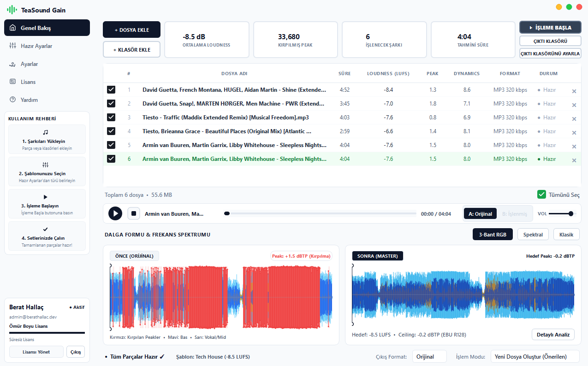
Task: Click the Çıktı Klasörünü Ayarla button
Action: click(x=550, y=53)
